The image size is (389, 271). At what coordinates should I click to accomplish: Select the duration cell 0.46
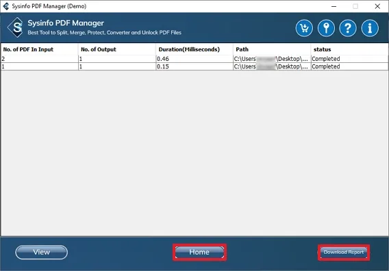pos(194,59)
